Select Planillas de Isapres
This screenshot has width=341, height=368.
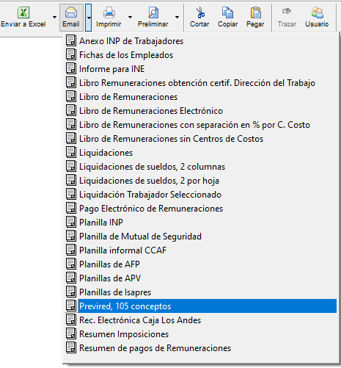[200, 292]
